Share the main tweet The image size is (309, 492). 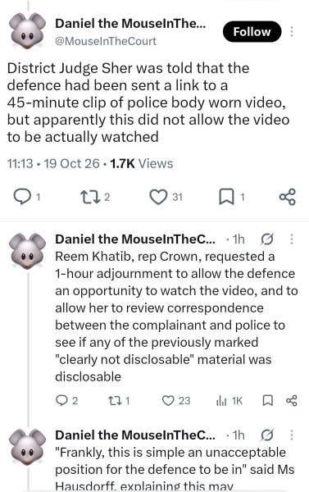(288, 197)
